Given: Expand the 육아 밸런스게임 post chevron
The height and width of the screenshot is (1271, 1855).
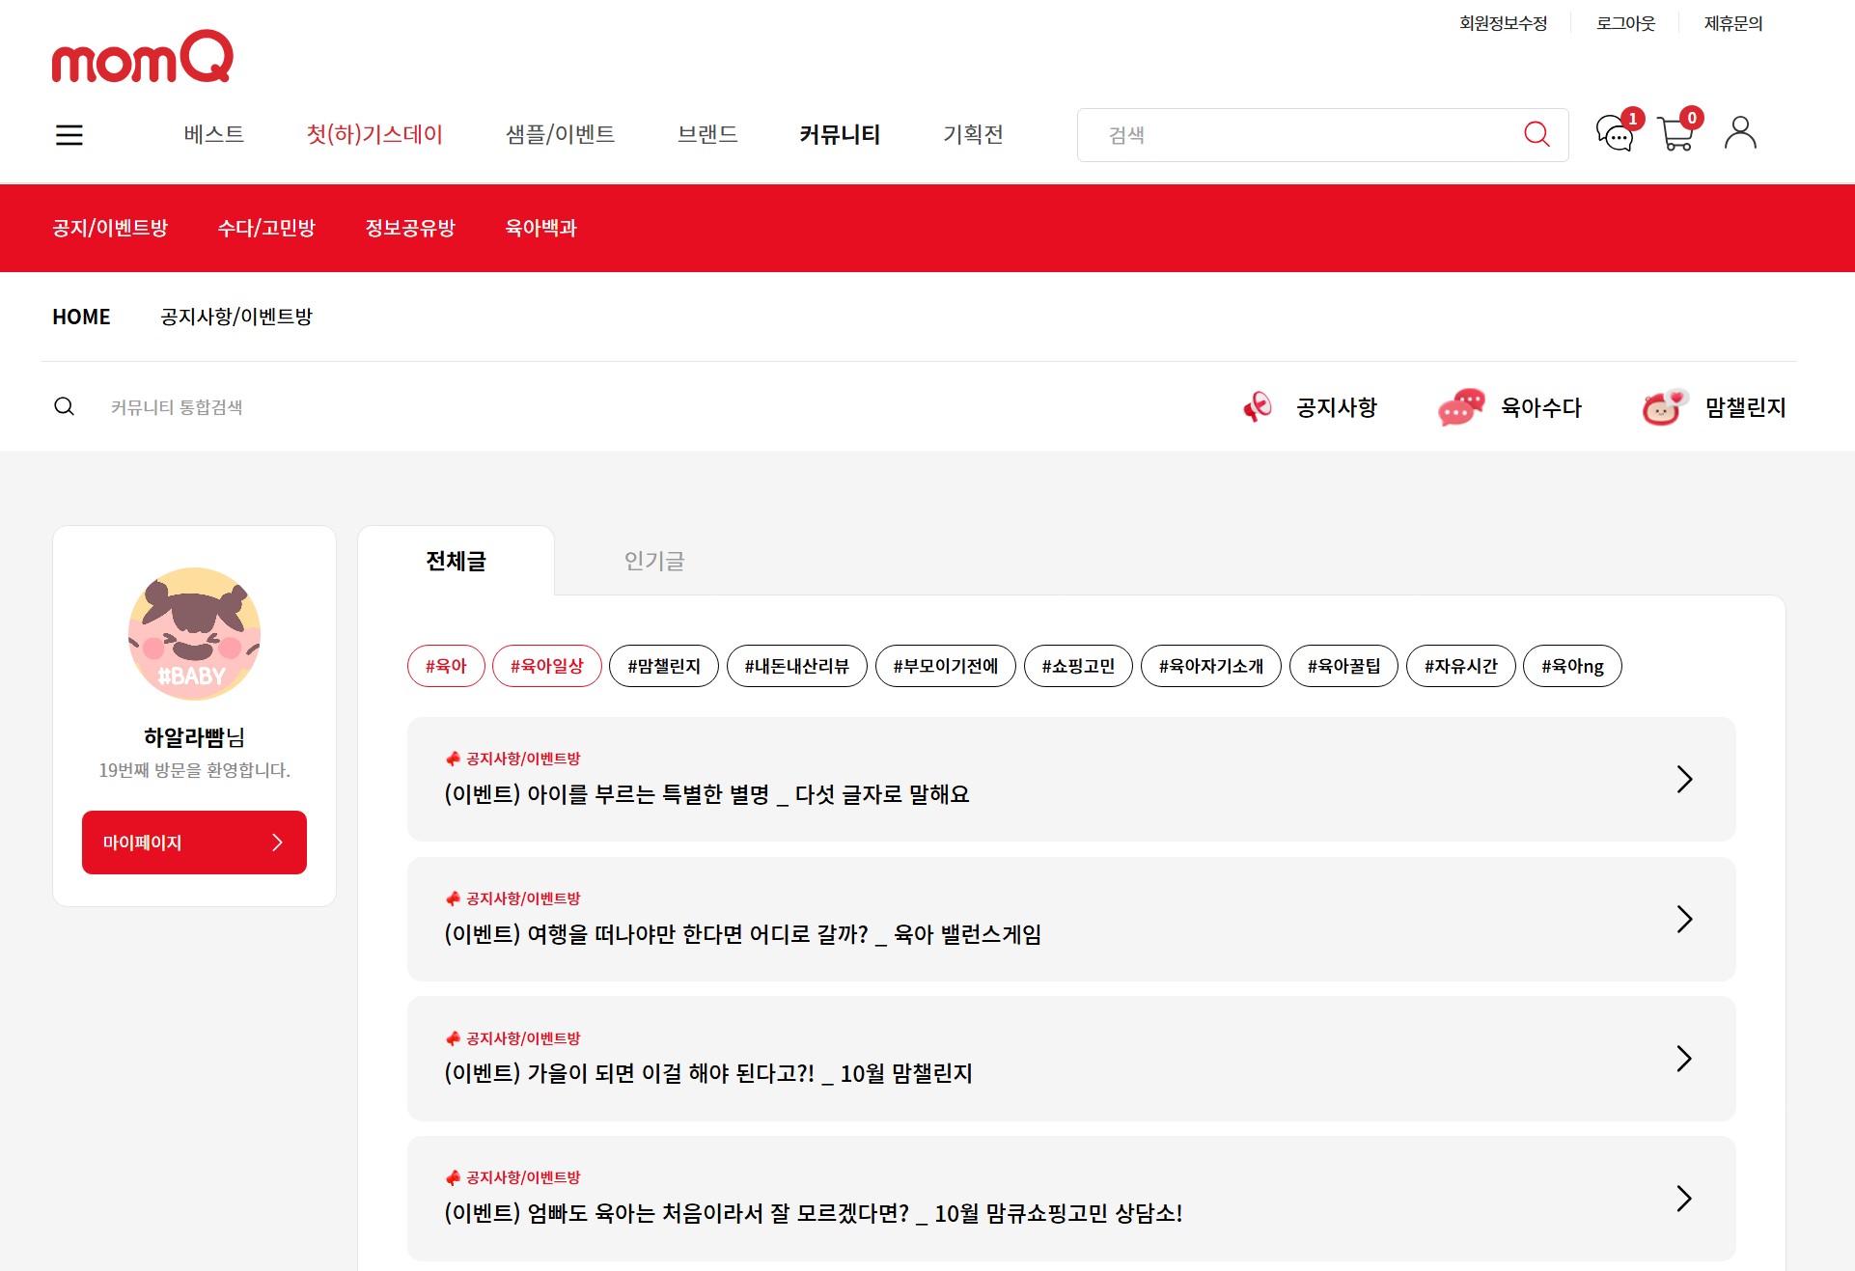Looking at the screenshot, I should 1685,919.
